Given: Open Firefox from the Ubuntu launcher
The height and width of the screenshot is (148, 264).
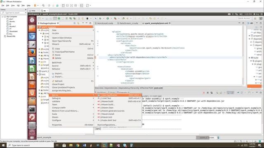Looking at the screenshot, I should [x=32, y=52].
